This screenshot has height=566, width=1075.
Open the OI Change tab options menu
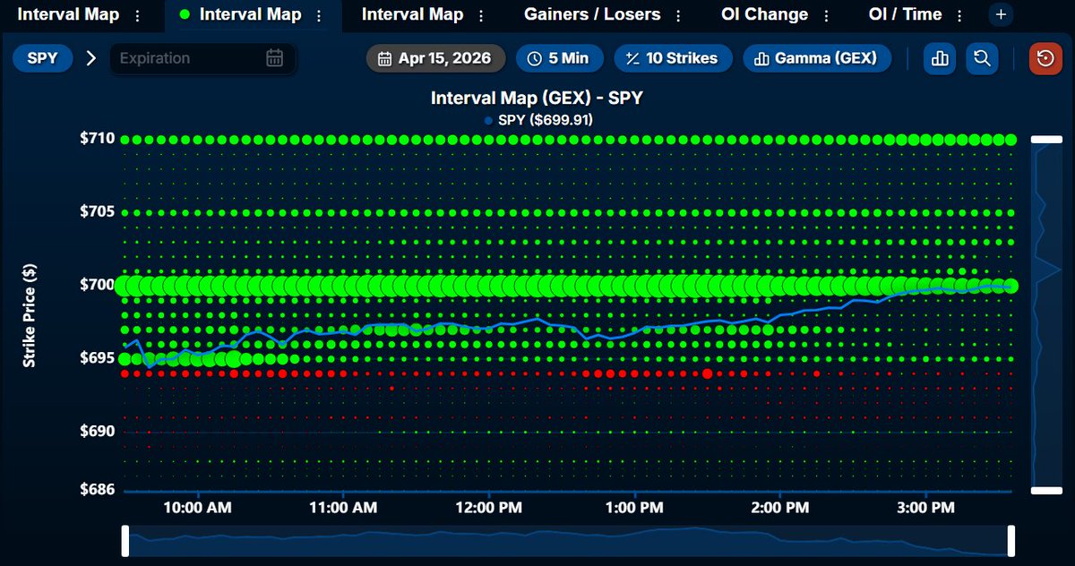[x=826, y=15]
